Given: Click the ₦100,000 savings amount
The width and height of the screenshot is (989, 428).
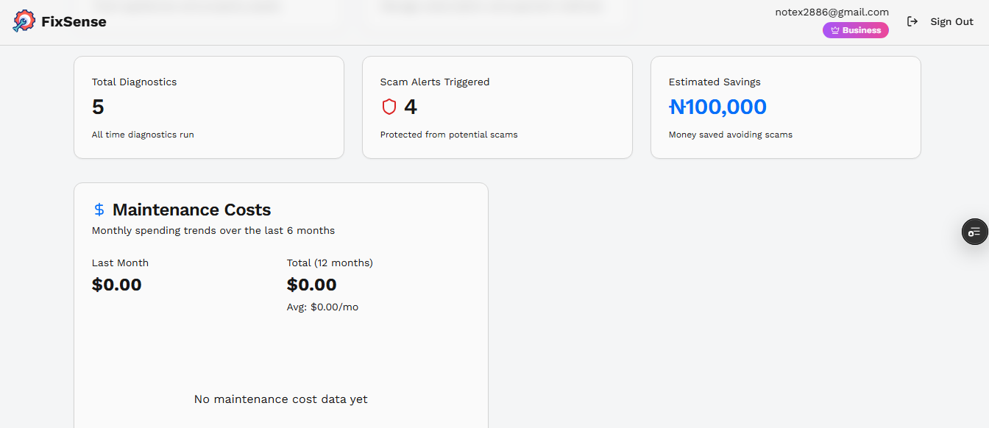Looking at the screenshot, I should pyautogui.click(x=717, y=107).
